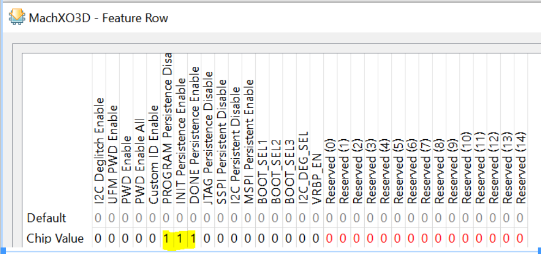Select the INIT Persistence Enable column header

point(181,141)
